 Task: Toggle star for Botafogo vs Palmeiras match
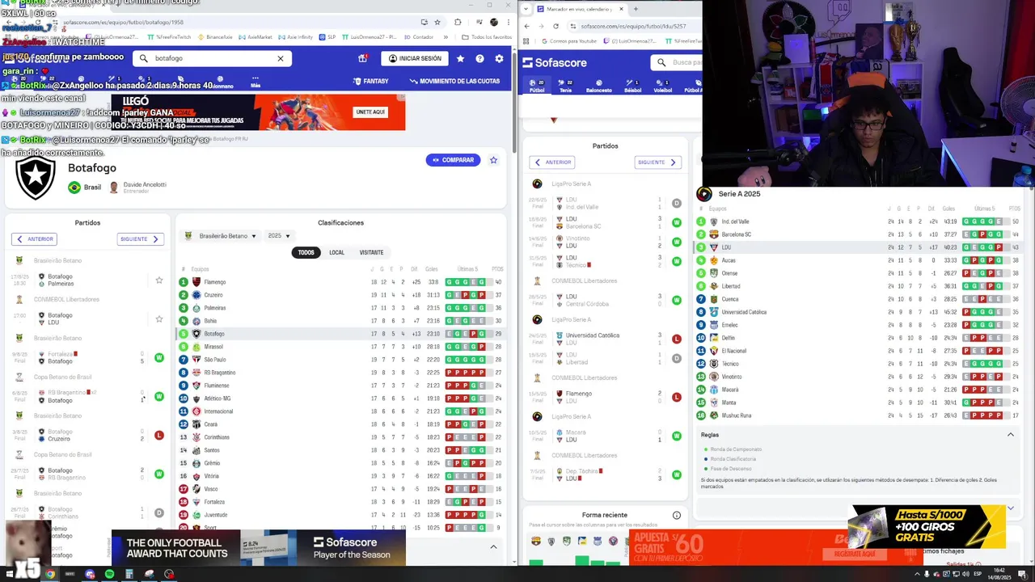click(159, 280)
